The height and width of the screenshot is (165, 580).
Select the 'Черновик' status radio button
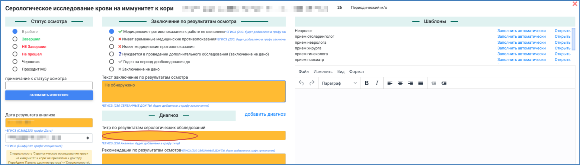[15, 62]
